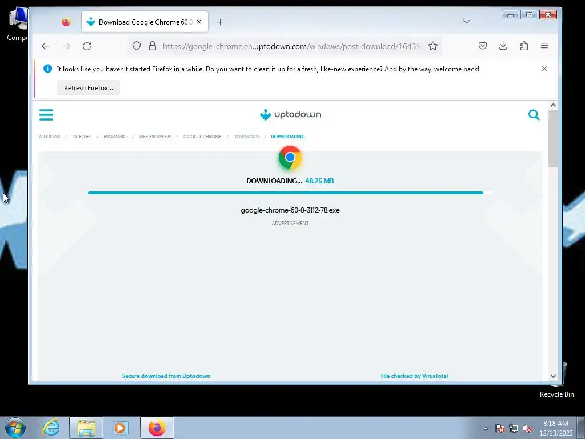Go to GOOGLE CHROME breadcrumb
Screen dimensions: 585x439
[x=202, y=137]
